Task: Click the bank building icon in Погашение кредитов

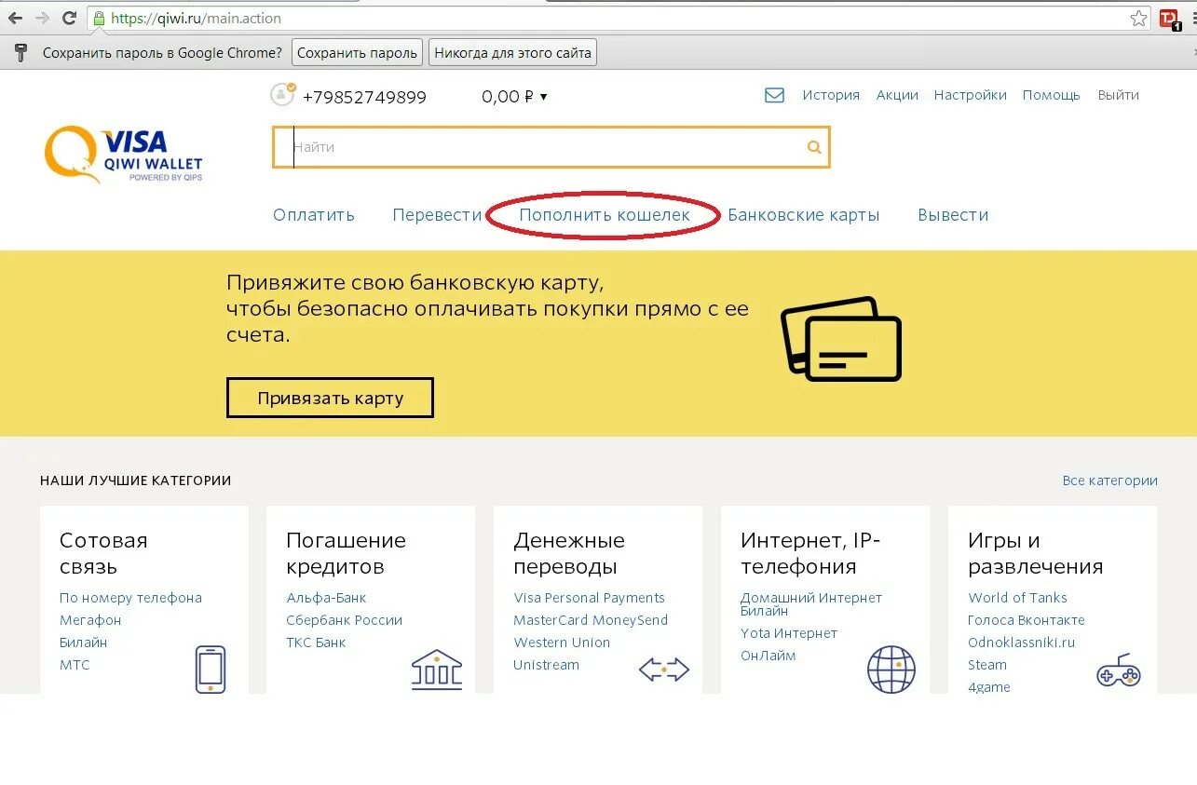Action: [x=437, y=670]
